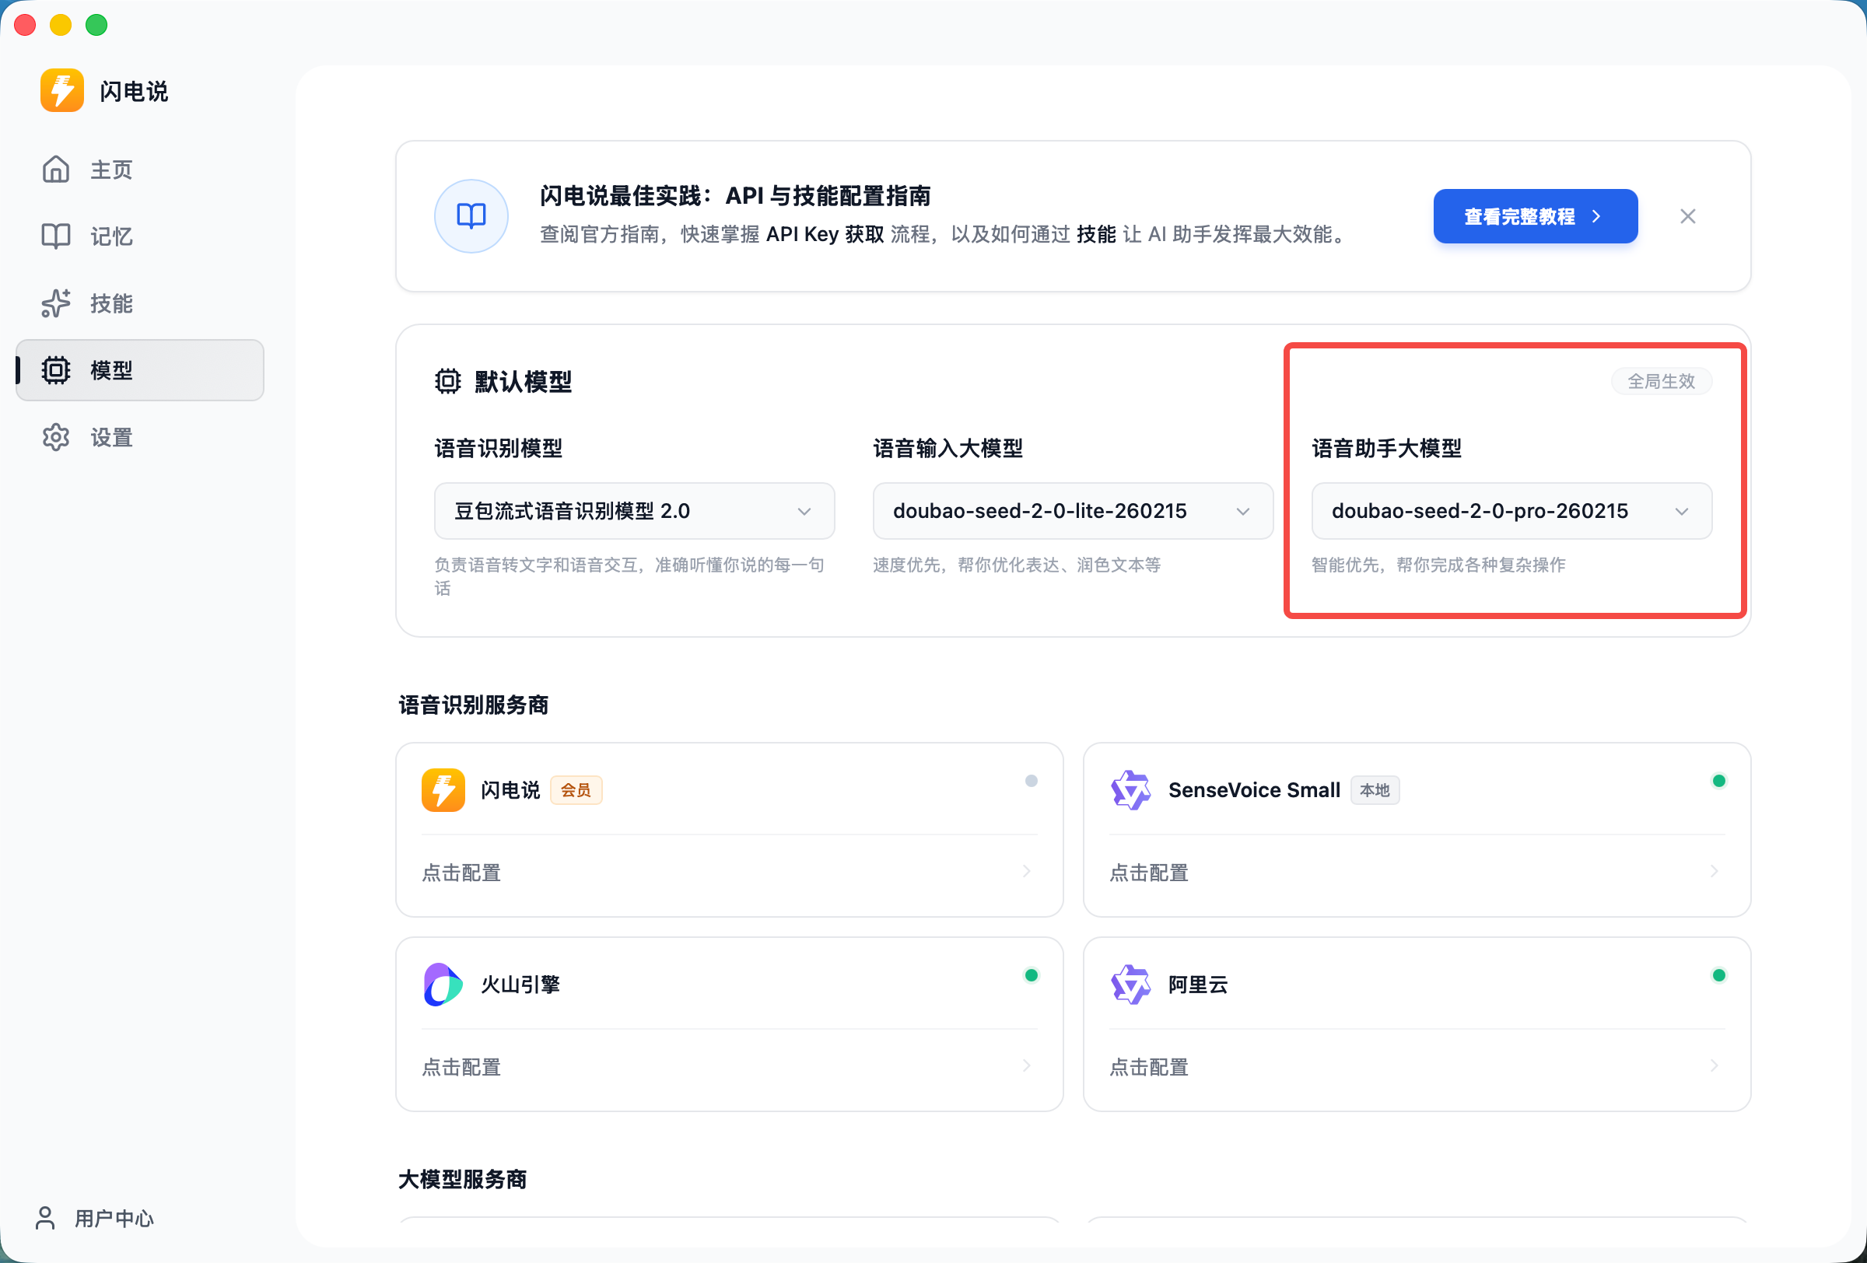Click the book icon beside 记忆

coord(56,236)
